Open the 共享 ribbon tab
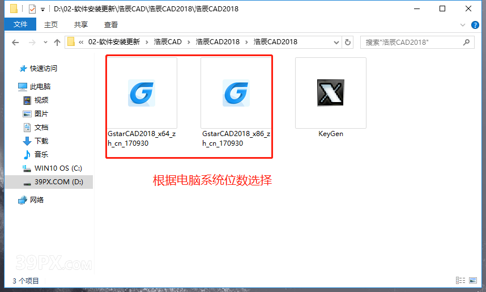486x292 pixels. click(81, 24)
